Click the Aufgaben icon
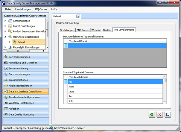Image resolution: width=181 pixels, height=132 pixels. point(6,109)
